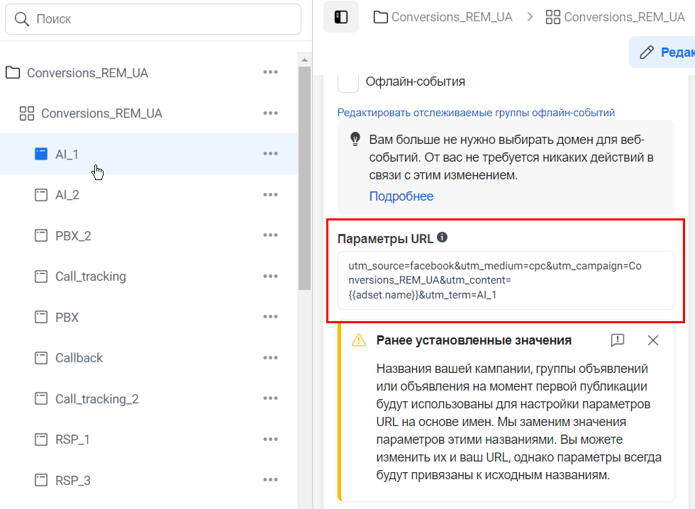695x509 pixels.
Task: Close the Ранее установленные значения warning
Action: 653,340
